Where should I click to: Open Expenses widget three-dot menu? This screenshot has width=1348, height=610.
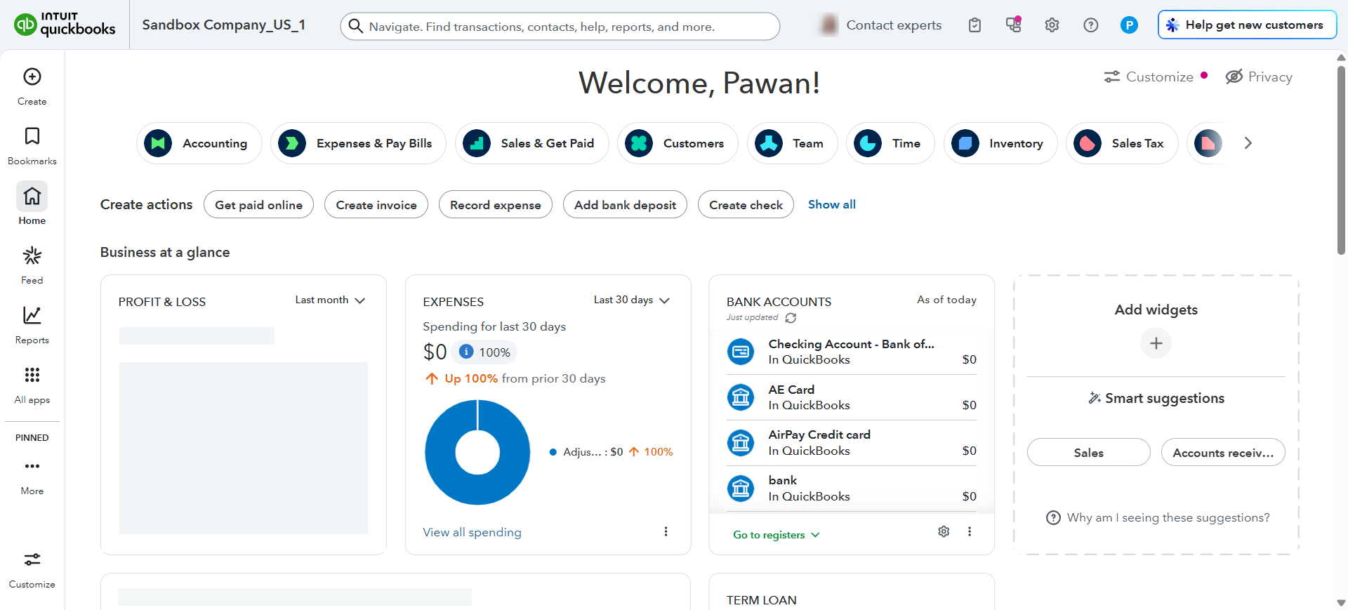pos(666,531)
